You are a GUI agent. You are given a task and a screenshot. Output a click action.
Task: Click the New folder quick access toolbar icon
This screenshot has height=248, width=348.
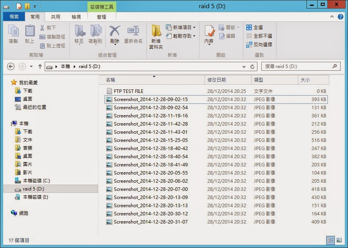click(27, 6)
